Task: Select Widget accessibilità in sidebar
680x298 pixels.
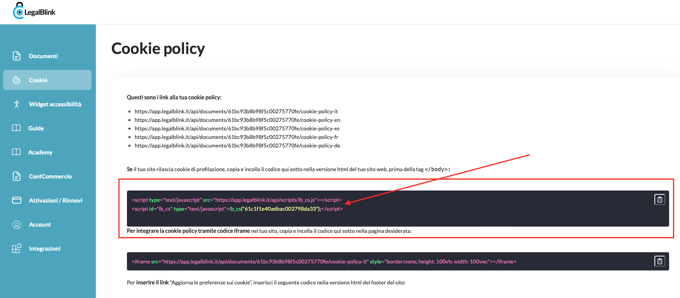Action: tap(55, 104)
